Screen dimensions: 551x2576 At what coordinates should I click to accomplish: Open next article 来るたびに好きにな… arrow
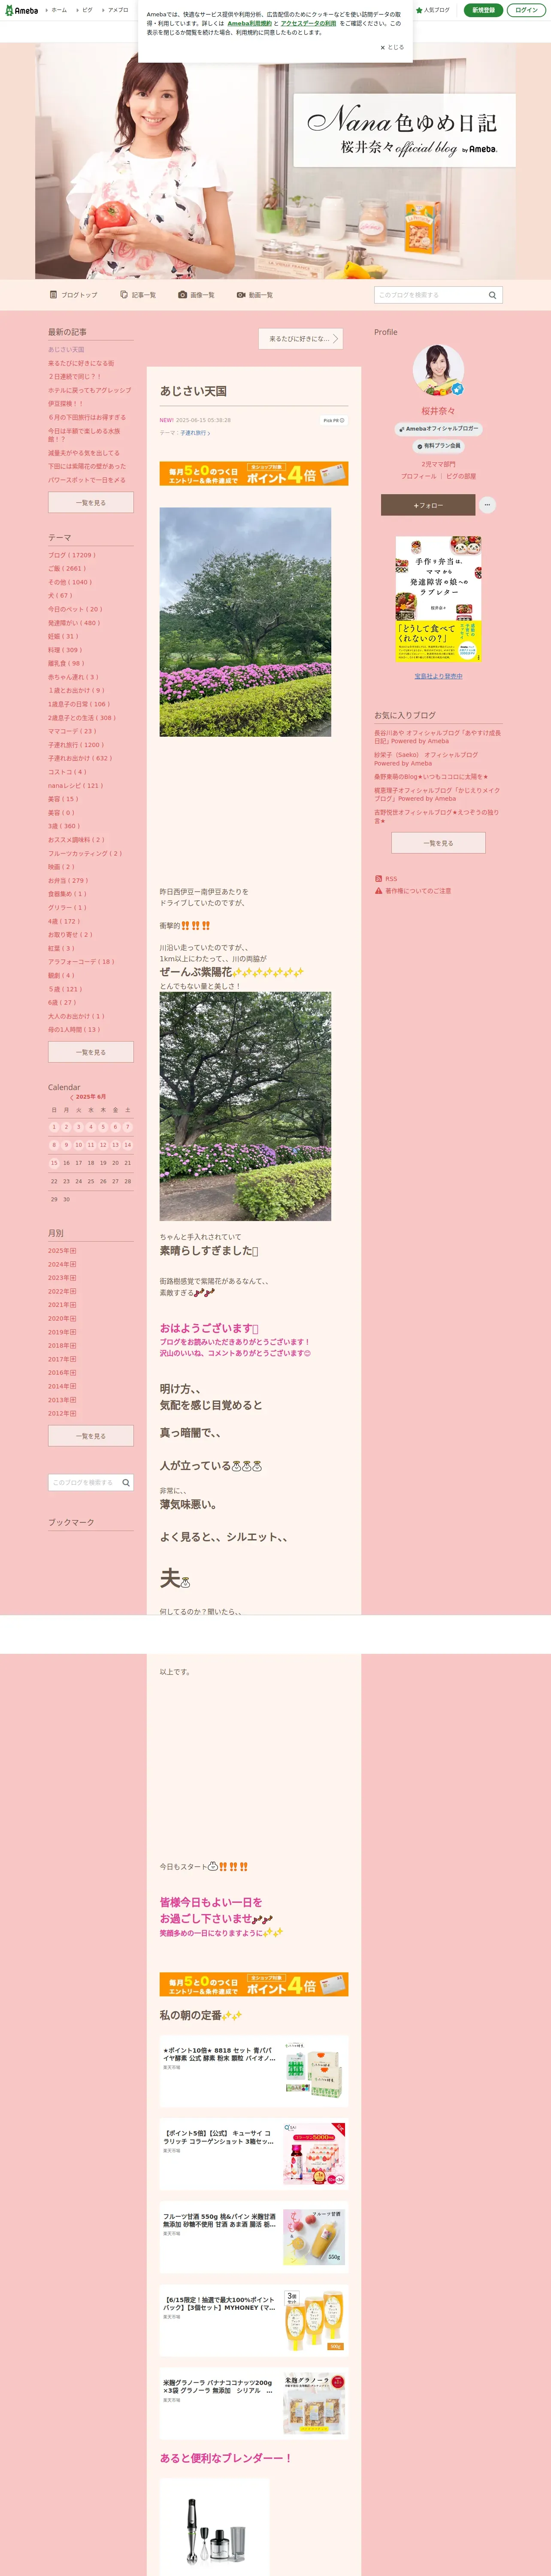pos(300,339)
